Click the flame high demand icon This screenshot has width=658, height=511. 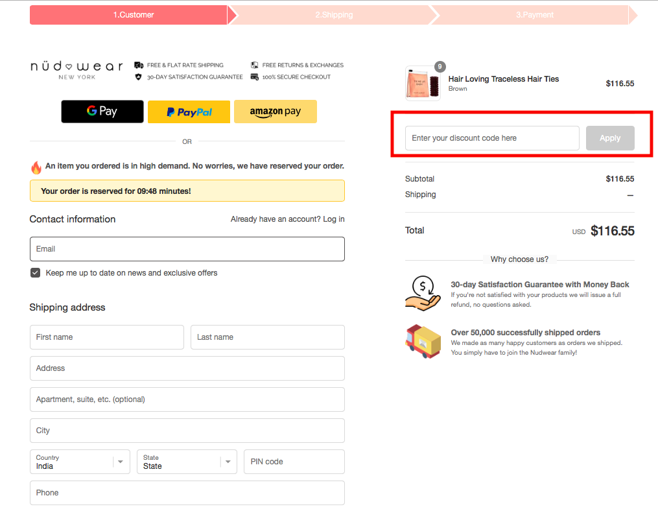click(x=36, y=167)
